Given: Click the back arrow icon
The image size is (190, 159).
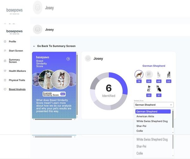Looking at the screenshot, I should pos(34,46).
